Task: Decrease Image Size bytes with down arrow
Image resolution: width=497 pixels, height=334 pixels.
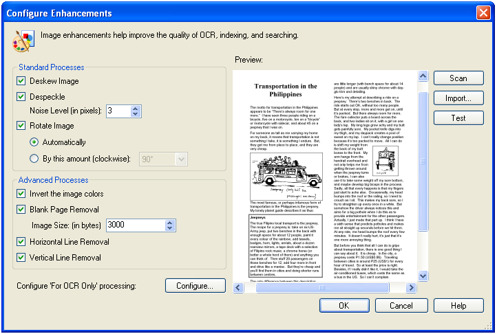Action: click(169, 228)
